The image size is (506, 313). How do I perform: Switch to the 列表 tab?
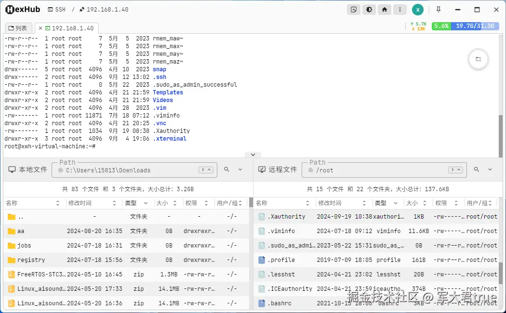(18, 27)
